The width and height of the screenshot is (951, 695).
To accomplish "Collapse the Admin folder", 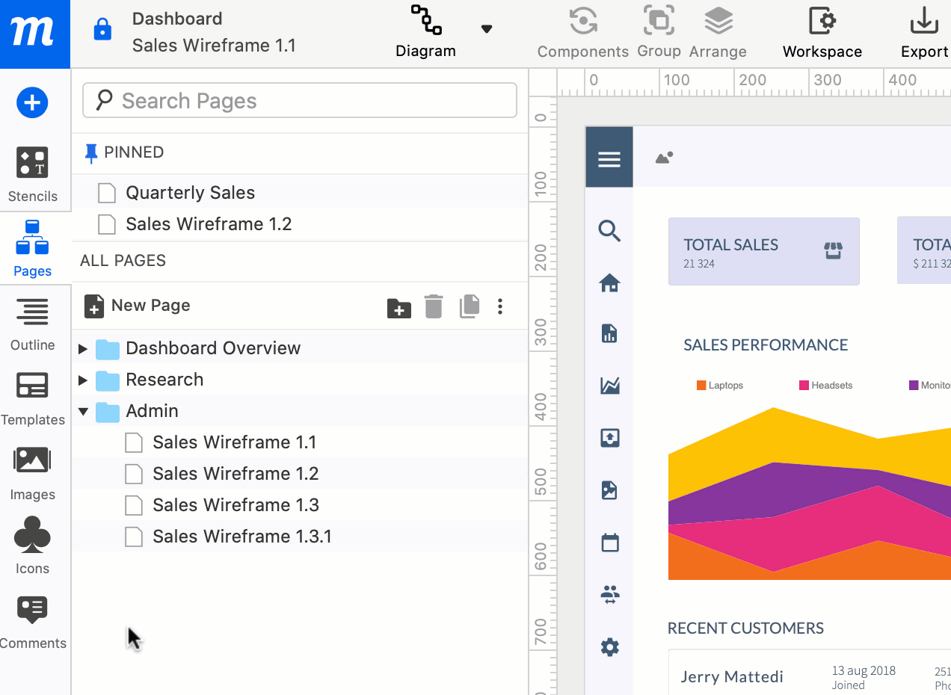I will [82, 410].
